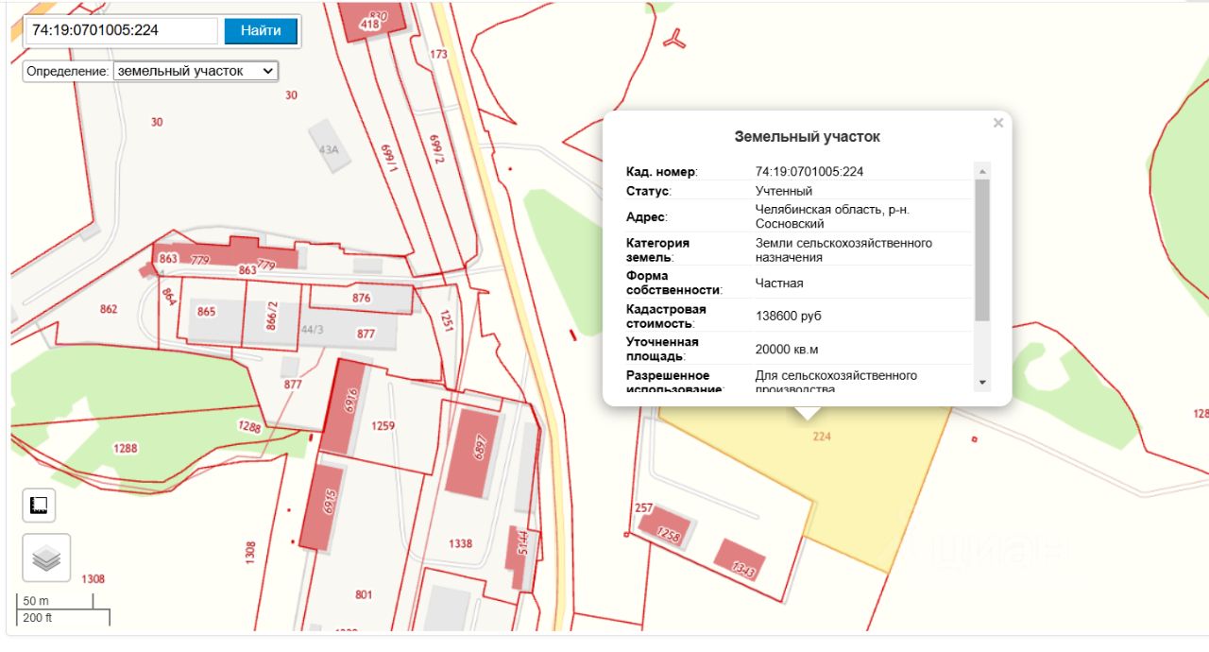Click the measure ruler tool icon
This screenshot has width=1209, height=652.
point(39,506)
